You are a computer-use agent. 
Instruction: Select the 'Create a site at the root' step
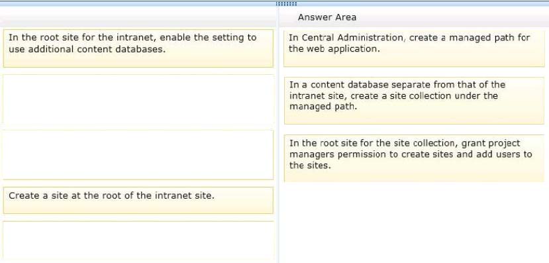[138, 200]
